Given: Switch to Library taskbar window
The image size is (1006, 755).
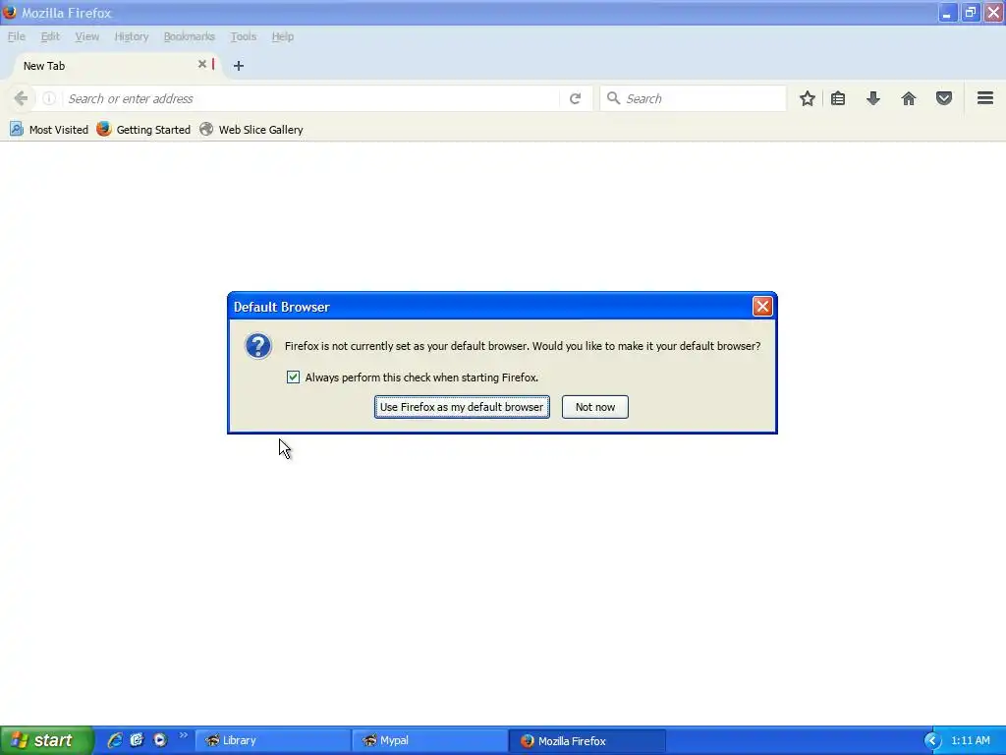Looking at the screenshot, I should click(272, 740).
